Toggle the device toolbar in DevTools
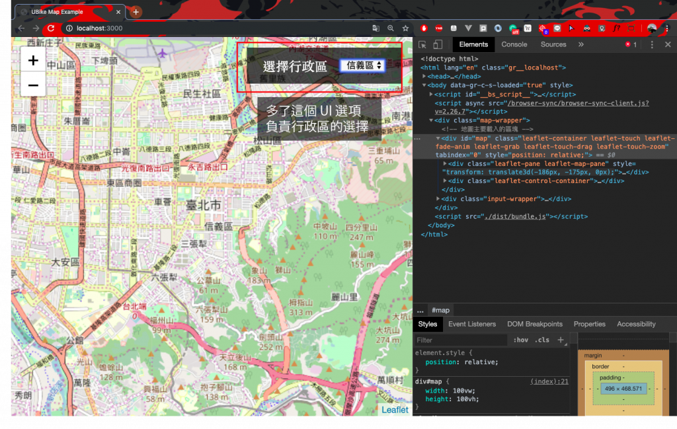Screen dimensions: 677x429 pyautogui.click(x=438, y=44)
